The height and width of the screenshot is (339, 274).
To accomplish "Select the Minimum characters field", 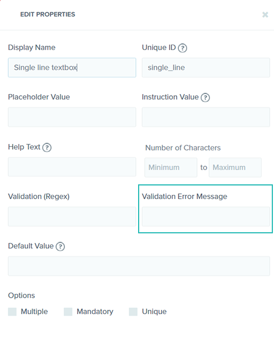I will [x=171, y=167].
